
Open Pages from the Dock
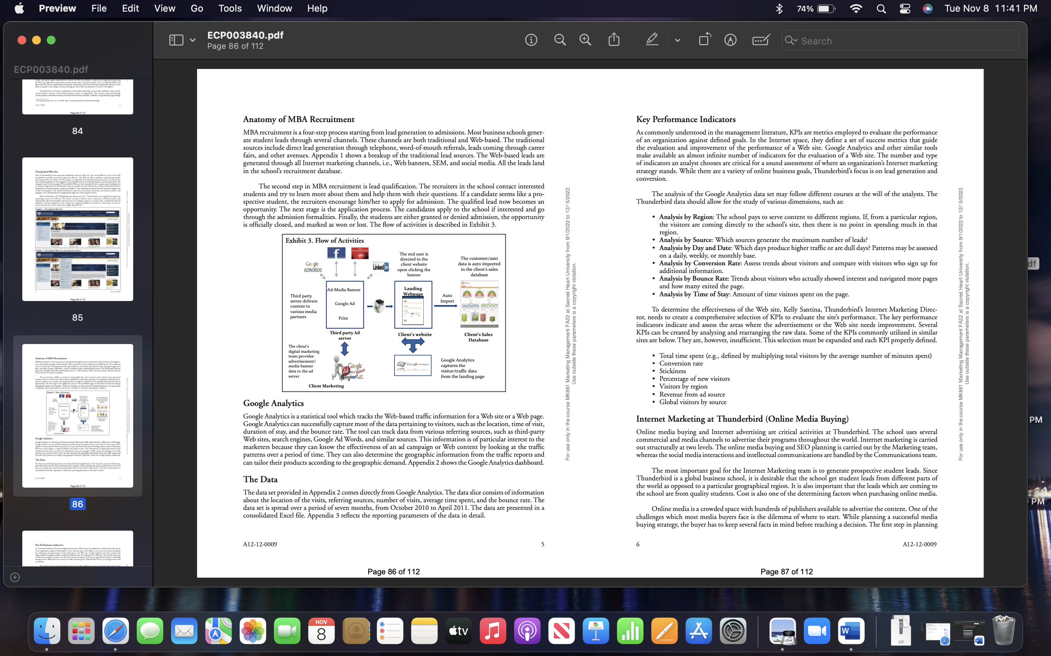click(x=665, y=631)
